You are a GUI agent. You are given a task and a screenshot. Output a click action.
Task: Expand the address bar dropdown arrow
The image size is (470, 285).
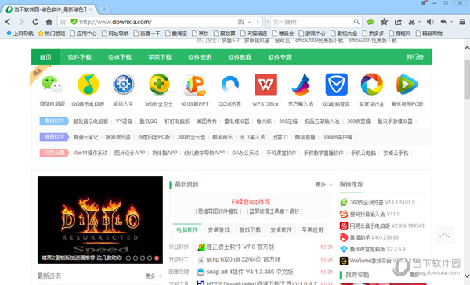coord(249,22)
